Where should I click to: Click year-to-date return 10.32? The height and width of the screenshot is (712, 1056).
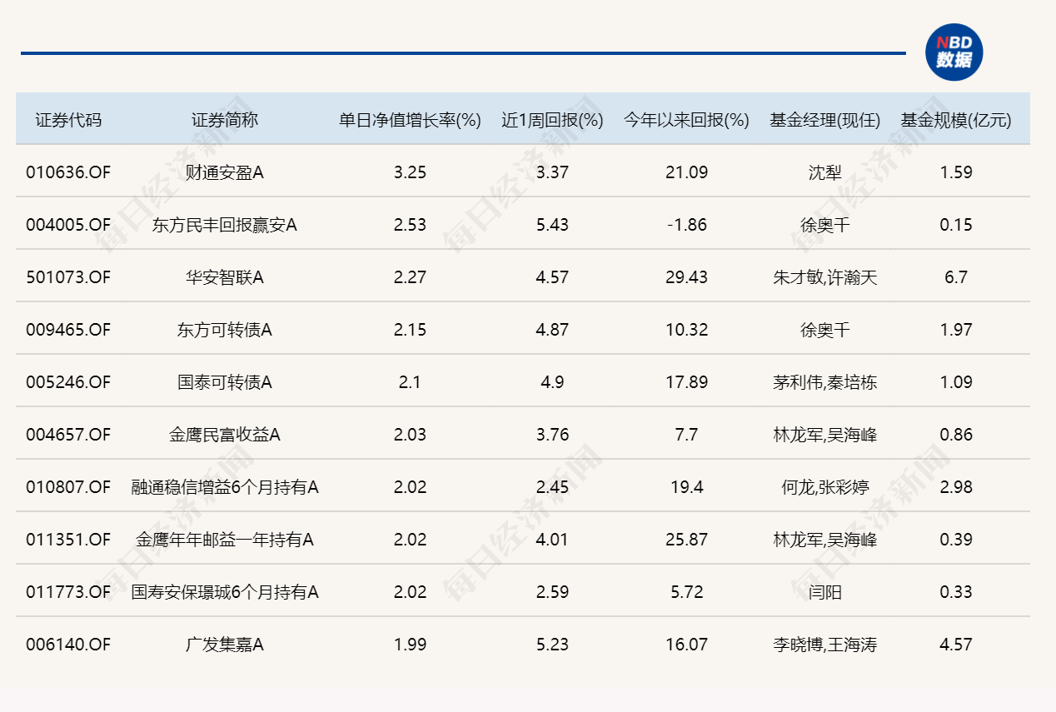pos(687,330)
